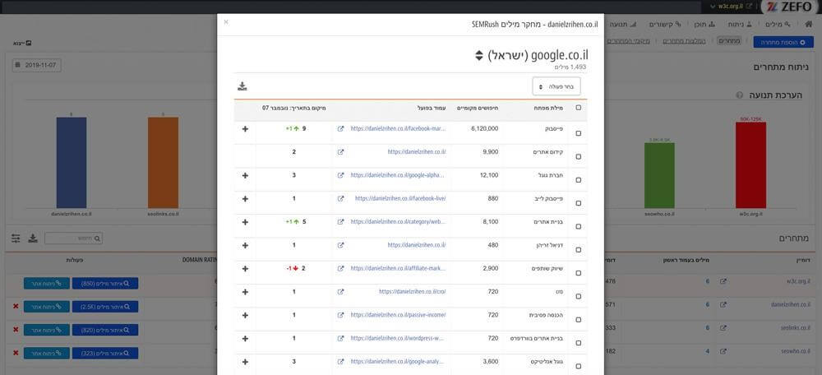Click the red w3c.org.il chart bar
Viewport: 822px width, 375px height.
click(750, 165)
